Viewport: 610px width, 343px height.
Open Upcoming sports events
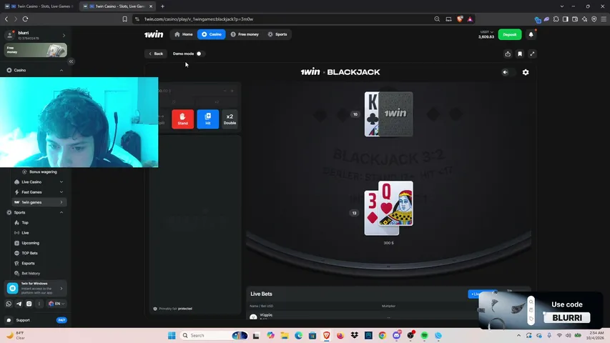coord(30,243)
